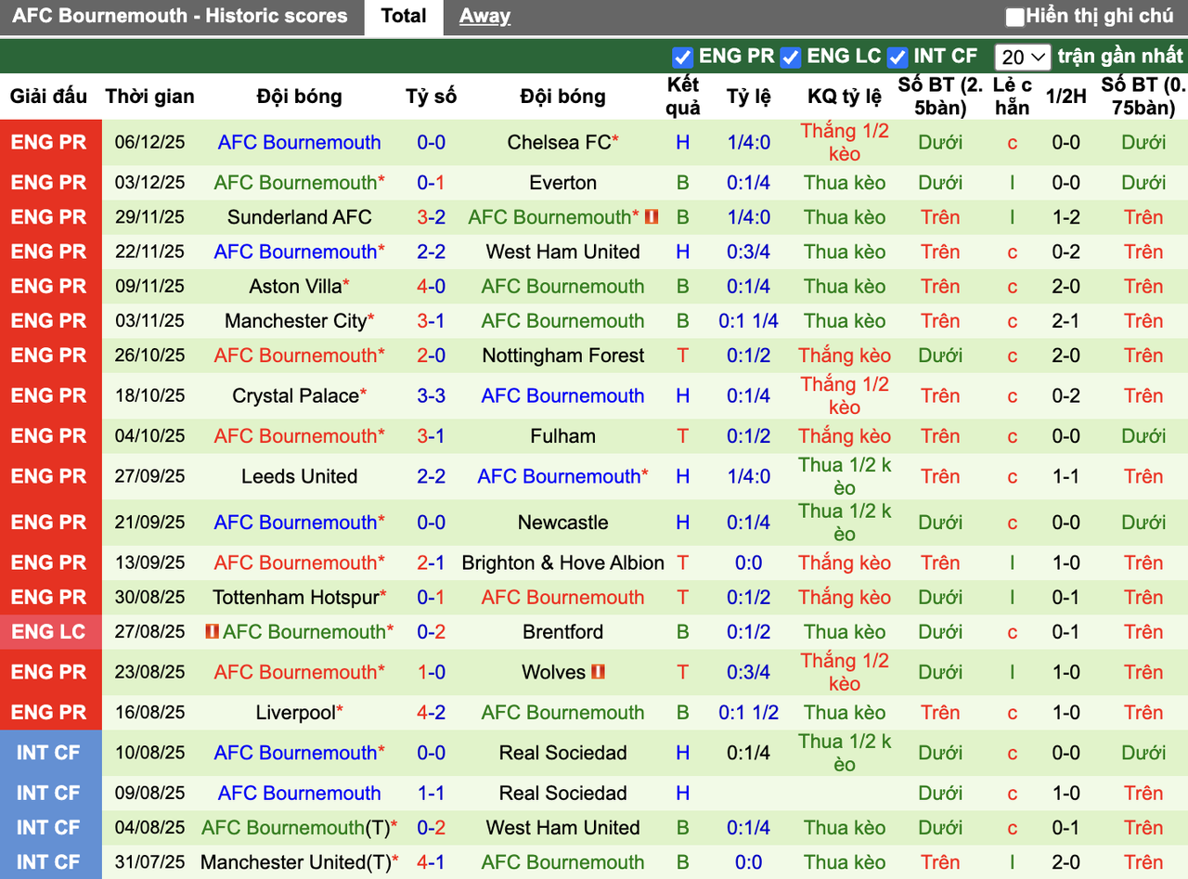This screenshot has width=1188, height=879.
Task: Switch to the Total tab
Action: [x=404, y=16]
